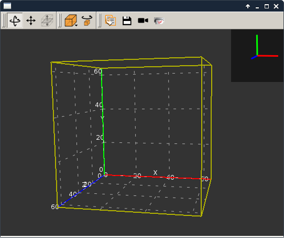Image resolution: width=284 pixels, height=238 pixels.
Task: Click the green Y axis line
Action: click(x=103, y=122)
